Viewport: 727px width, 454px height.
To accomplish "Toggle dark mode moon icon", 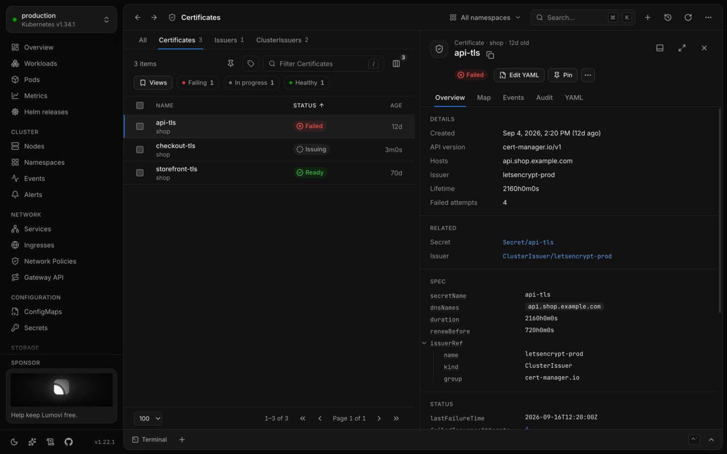I will pyautogui.click(x=14, y=442).
